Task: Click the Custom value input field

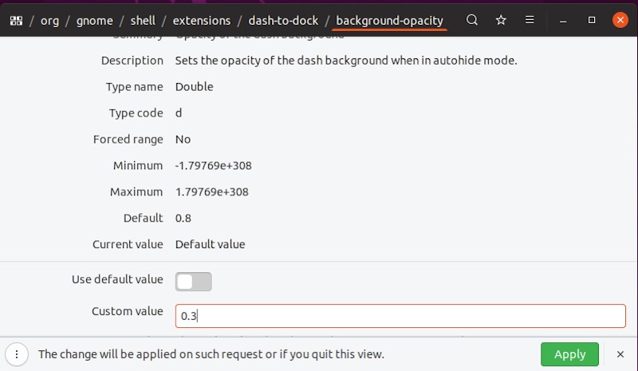Action: coord(399,315)
